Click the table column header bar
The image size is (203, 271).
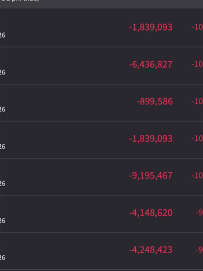pyautogui.click(x=101, y=3)
